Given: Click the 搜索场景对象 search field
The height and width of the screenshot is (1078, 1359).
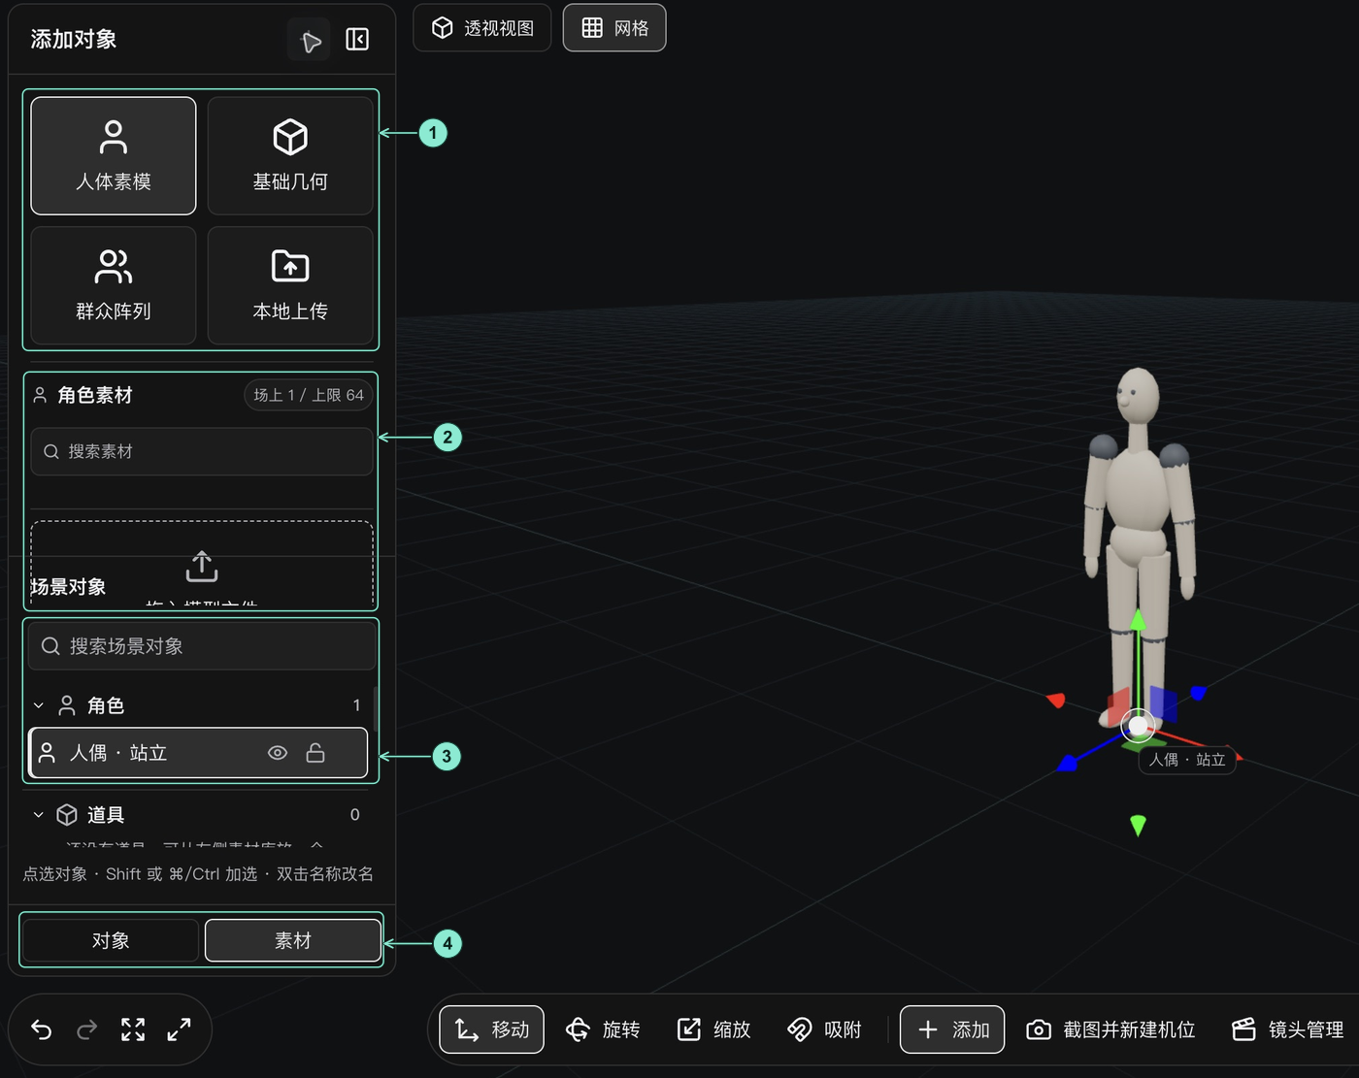Looking at the screenshot, I should point(202,646).
